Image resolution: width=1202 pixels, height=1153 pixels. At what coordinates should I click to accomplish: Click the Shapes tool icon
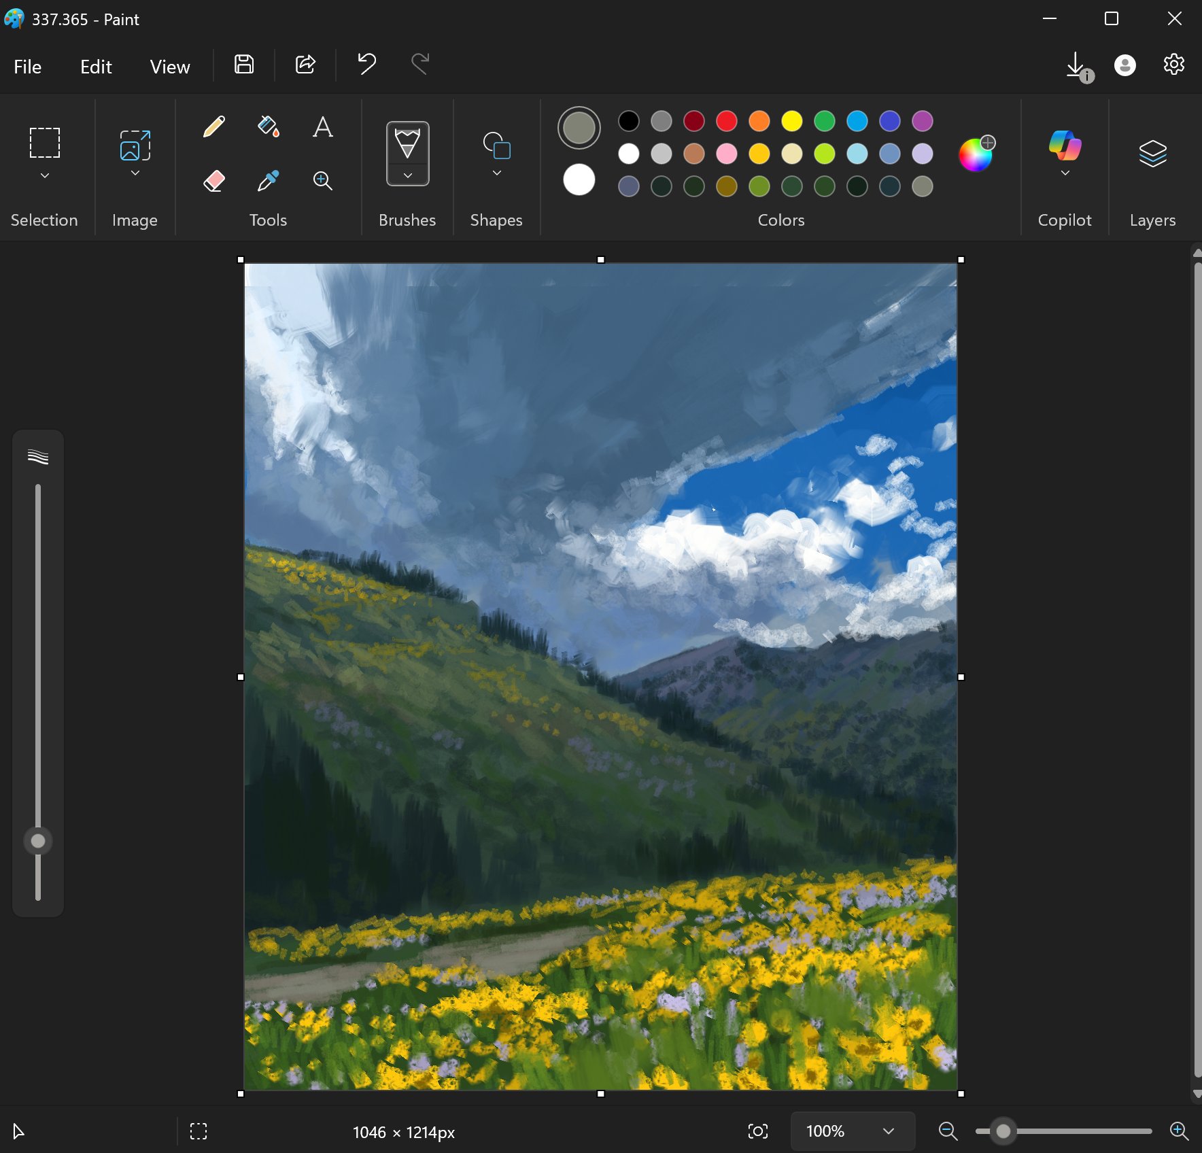(497, 145)
